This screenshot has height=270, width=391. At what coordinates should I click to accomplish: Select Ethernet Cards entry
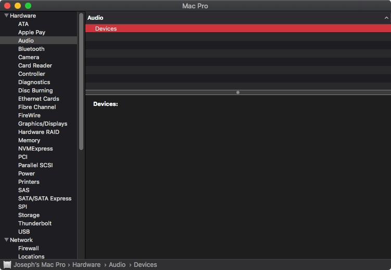tap(39, 99)
